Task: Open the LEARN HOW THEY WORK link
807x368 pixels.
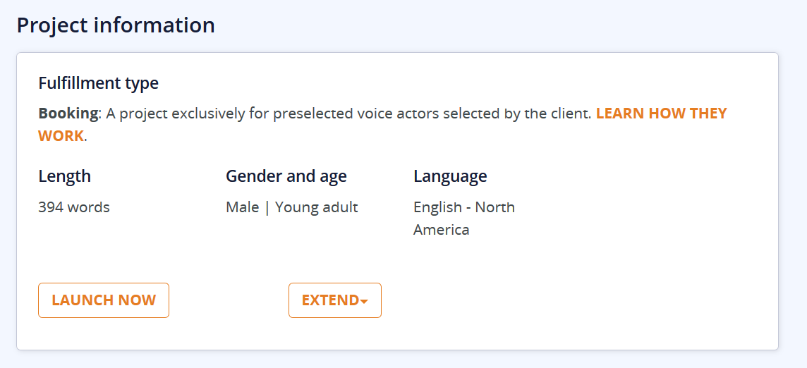Action: [661, 114]
